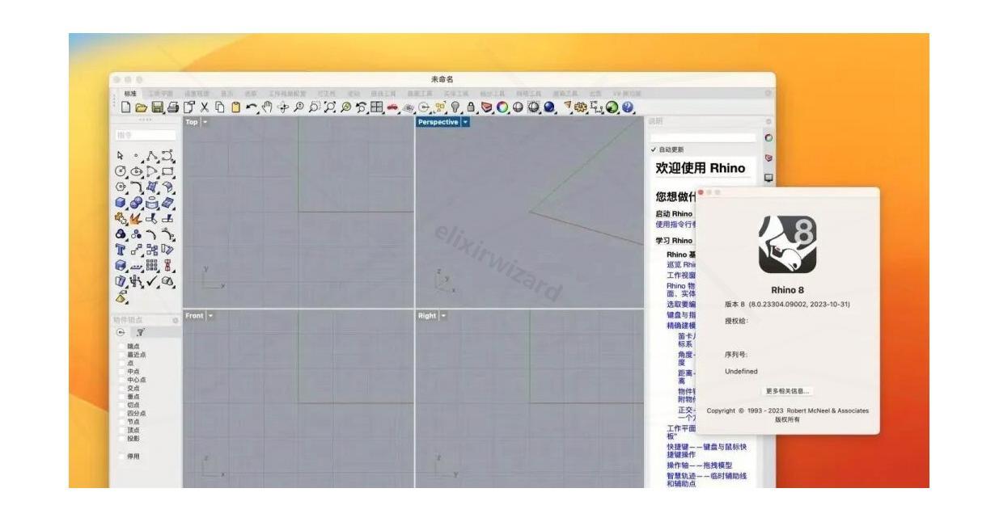Select the Polyline tool in sidebar

click(152, 155)
